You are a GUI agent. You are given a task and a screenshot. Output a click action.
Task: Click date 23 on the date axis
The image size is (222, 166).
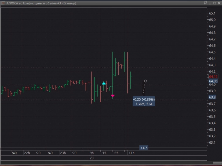point(91,158)
